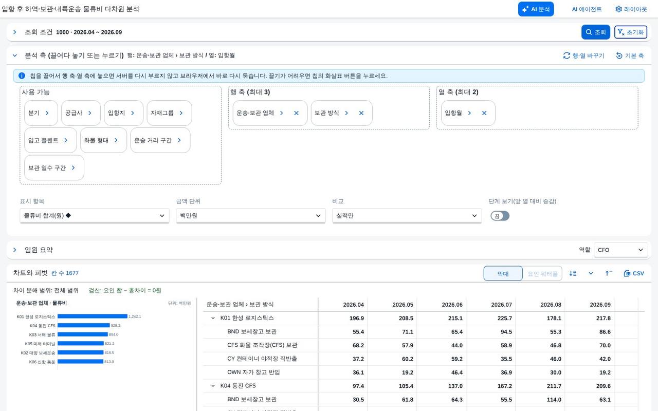
Task: Click the arrow on 공급사 chip
Action: [x=90, y=113]
